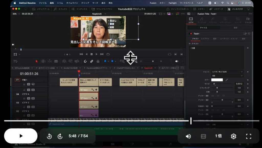Toggle the snapping magnet icon
This screenshot has width=262, height=148.
click(85, 61)
